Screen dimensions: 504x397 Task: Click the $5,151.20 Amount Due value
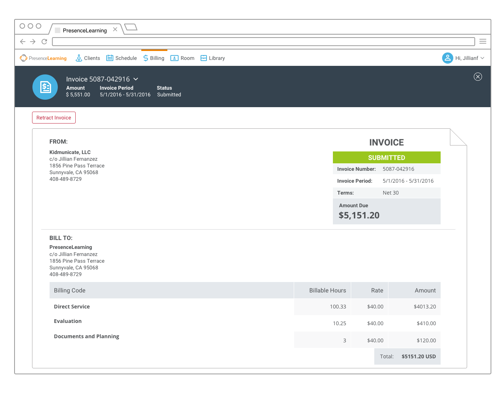[x=359, y=215]
